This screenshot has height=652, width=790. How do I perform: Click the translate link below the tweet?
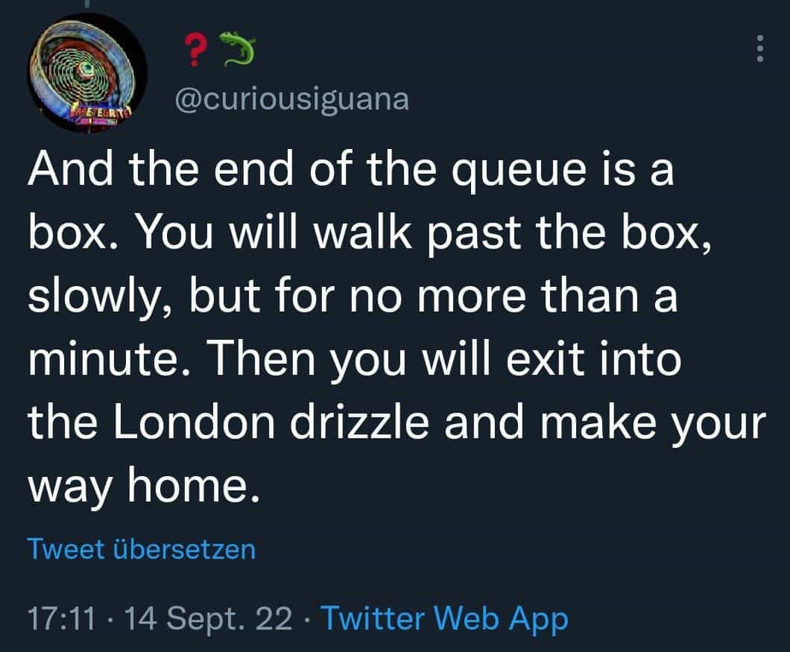[141, 549]
